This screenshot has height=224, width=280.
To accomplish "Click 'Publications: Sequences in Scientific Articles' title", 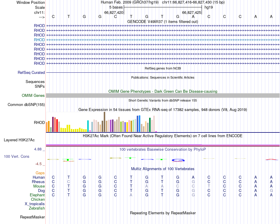I will (x=163, y=77).
